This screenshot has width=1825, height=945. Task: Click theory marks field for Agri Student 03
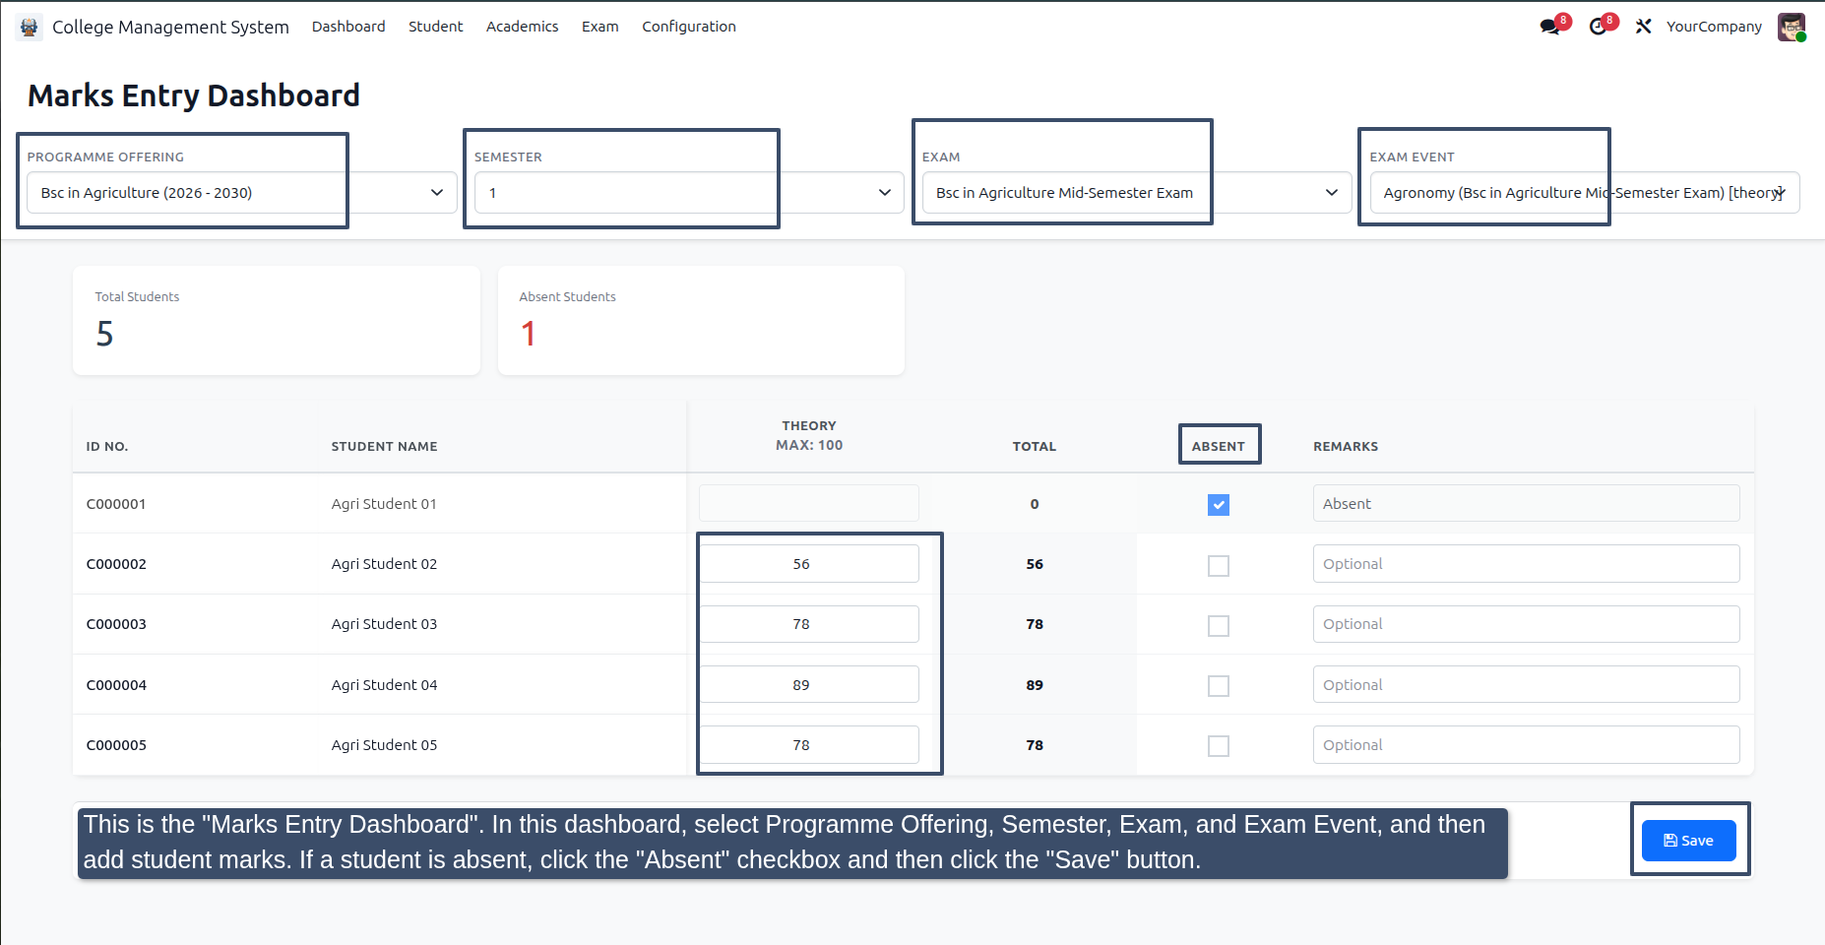click(x=809, y=624)
